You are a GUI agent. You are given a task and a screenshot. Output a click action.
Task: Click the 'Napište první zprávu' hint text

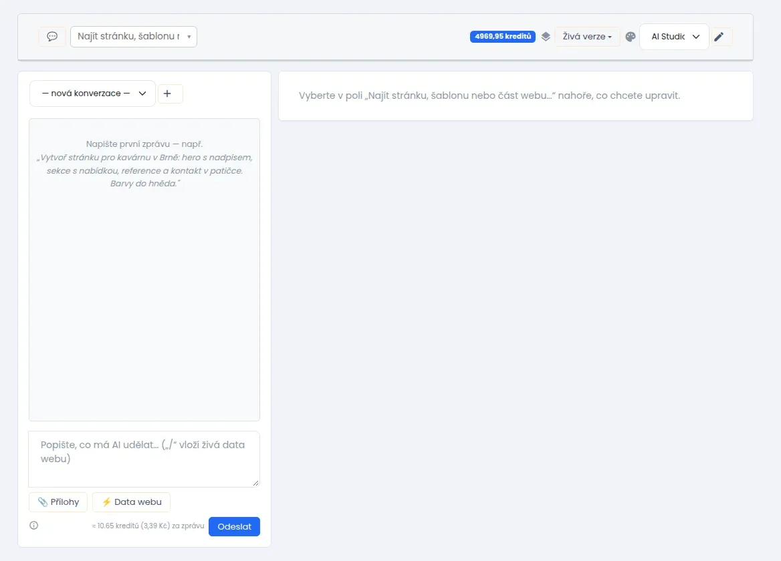coord(144,144)
